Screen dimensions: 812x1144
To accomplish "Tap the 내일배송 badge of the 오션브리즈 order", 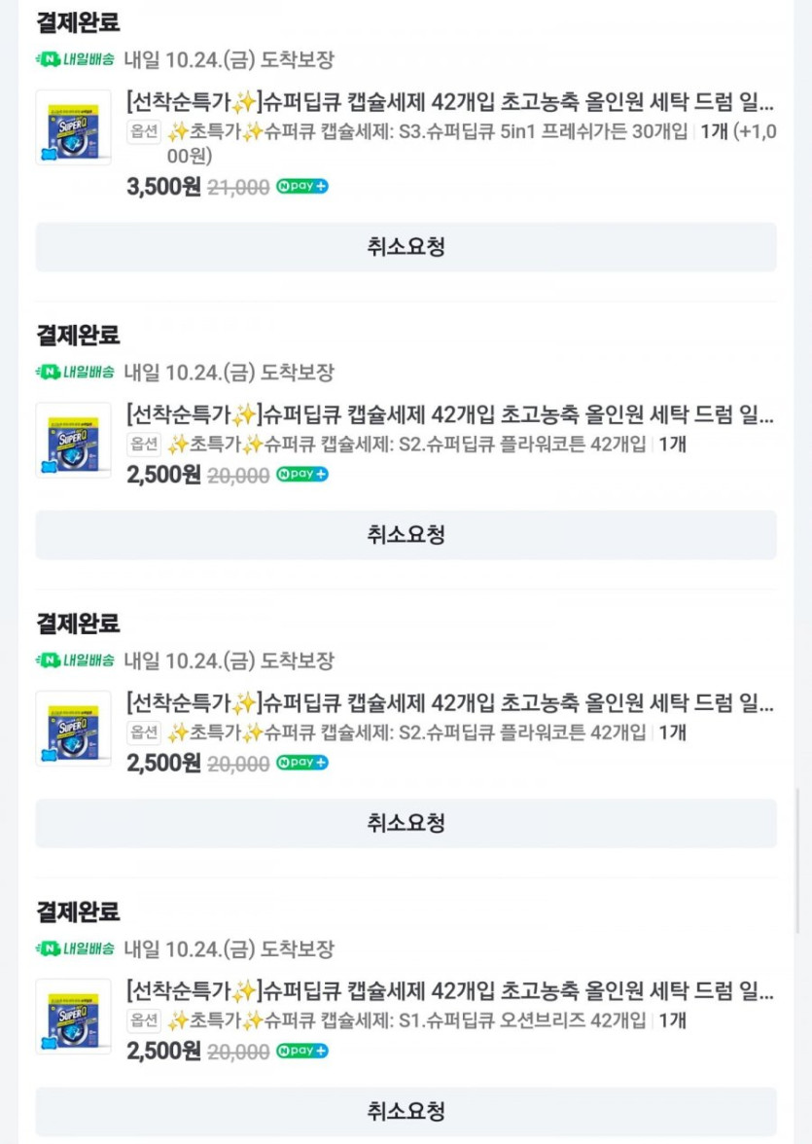I will tap(75, 947).
